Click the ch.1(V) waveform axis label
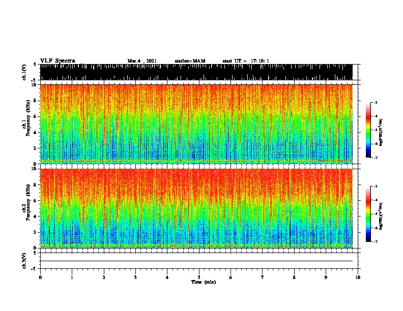 (24, 72)
